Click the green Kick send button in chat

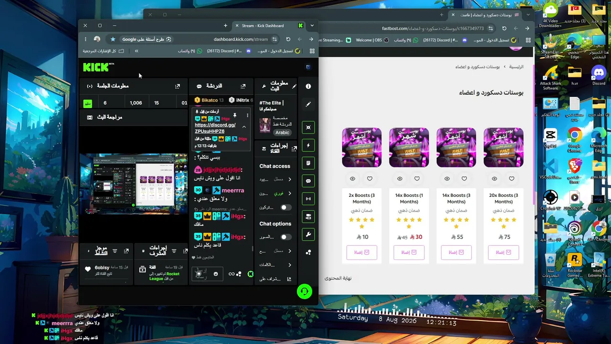(x=250, y=274)
